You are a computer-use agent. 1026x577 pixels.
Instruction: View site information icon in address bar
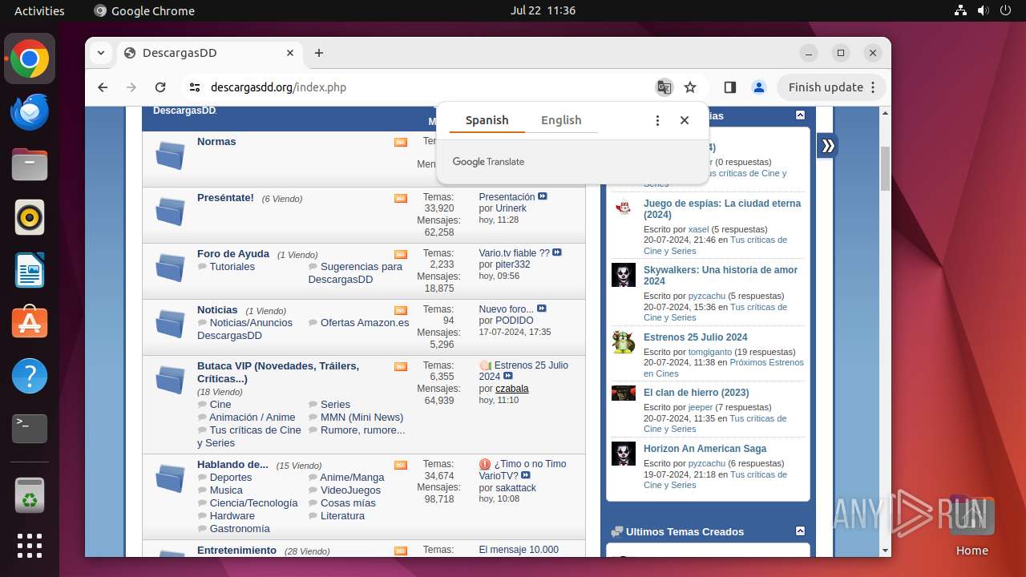tap(194, 87)
